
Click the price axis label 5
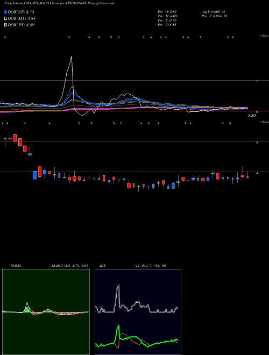click(x=257, y=143)
